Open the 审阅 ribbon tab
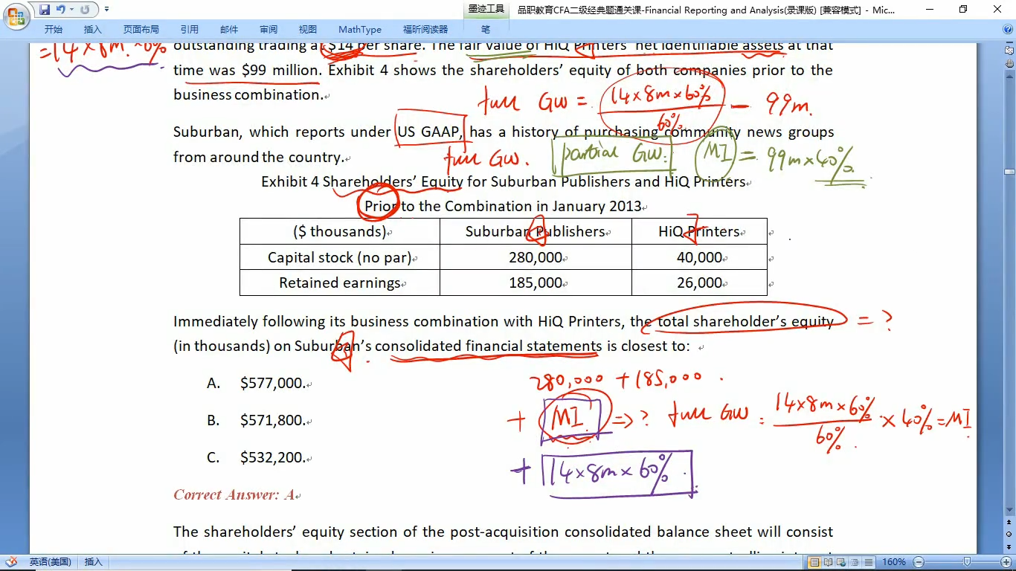1016x571 pixels. point(269,30)
